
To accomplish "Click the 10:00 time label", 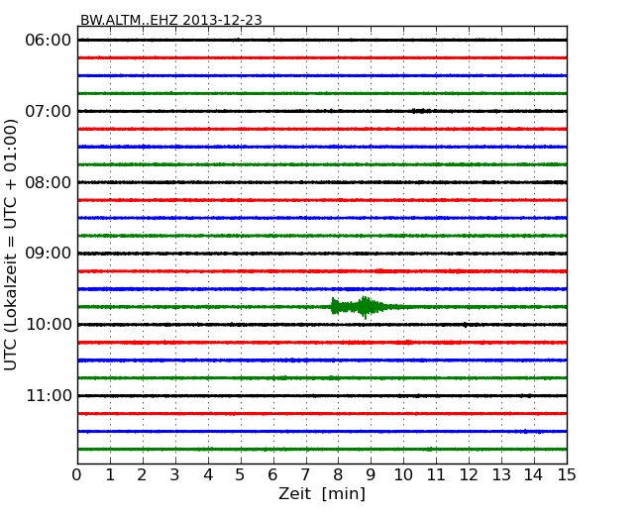I will [49, 325].
